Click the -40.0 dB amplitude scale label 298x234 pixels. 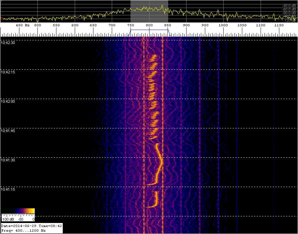[x=289, y=6]
